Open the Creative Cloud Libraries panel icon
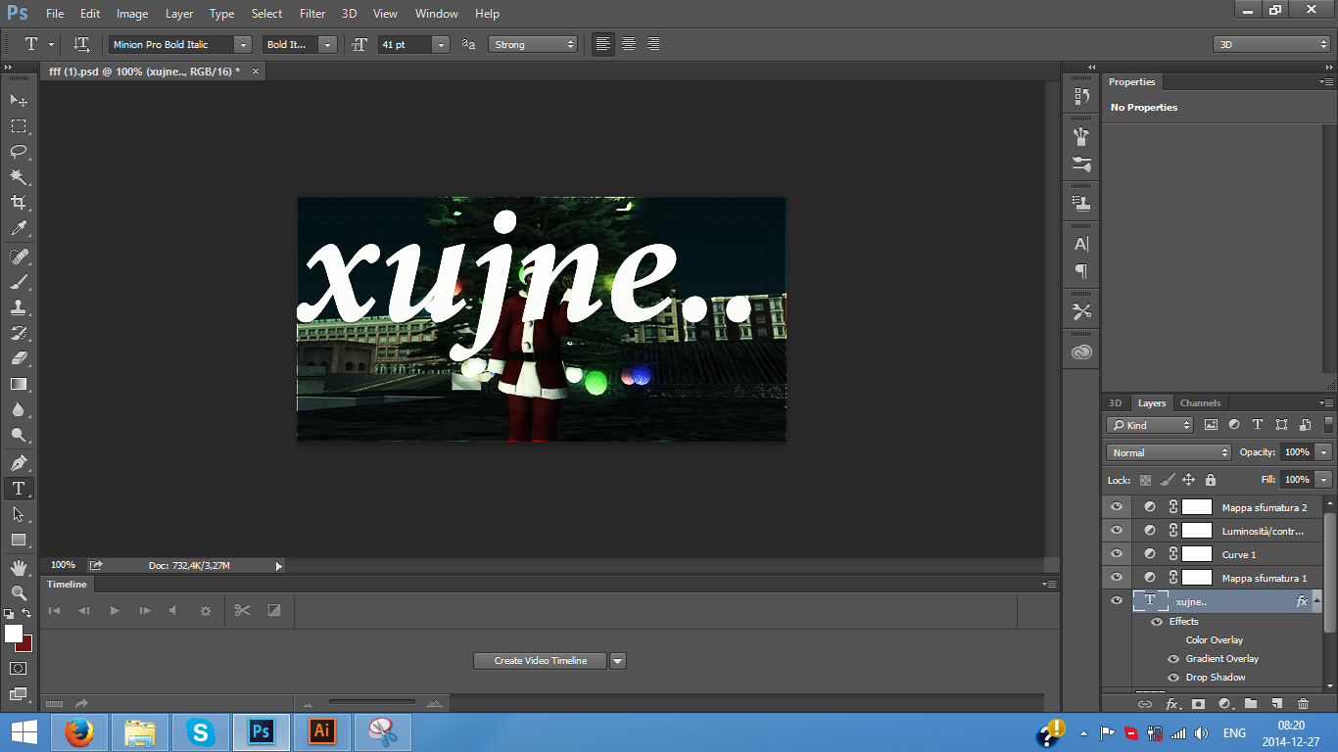 point(1081,352)
